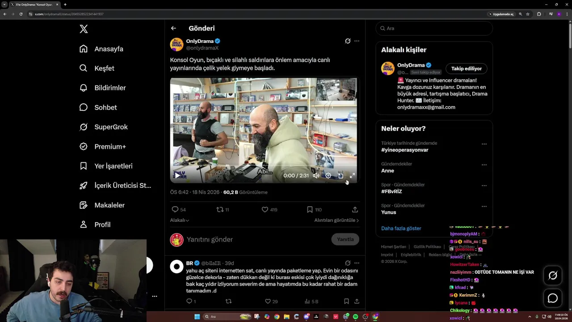Open Gizlilik Politikası footer link
Viewport: 572px width, 322px height.
click(427, 247)
